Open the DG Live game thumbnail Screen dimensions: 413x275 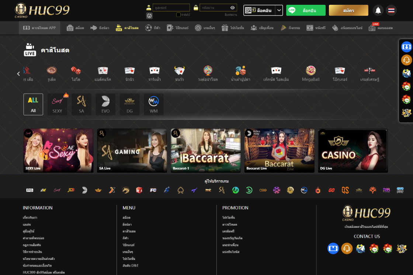coord(353,150)
